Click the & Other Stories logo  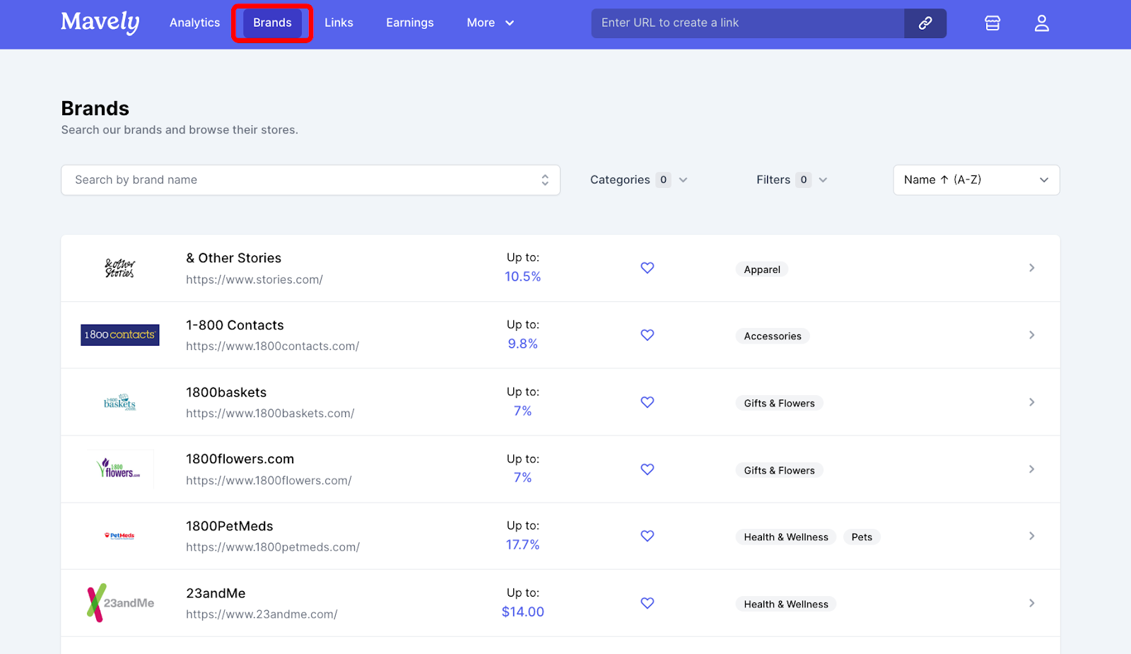[119, 268]
